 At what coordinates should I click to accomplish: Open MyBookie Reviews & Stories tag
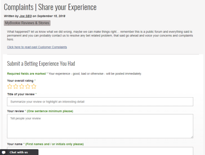click(x=27, y=23)
